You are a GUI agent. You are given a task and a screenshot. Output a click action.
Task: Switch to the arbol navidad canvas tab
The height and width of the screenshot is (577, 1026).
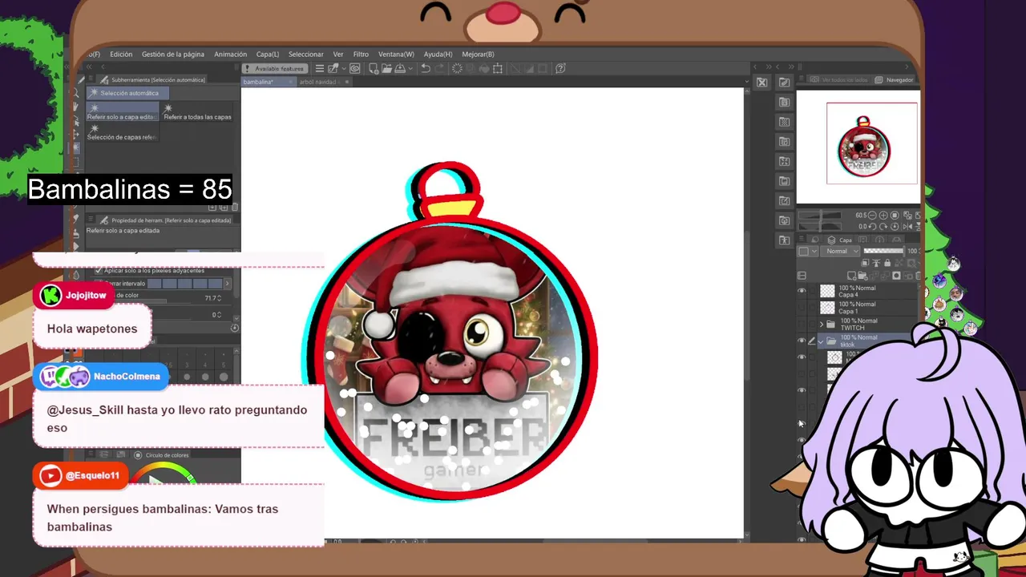tap(317, 82)
